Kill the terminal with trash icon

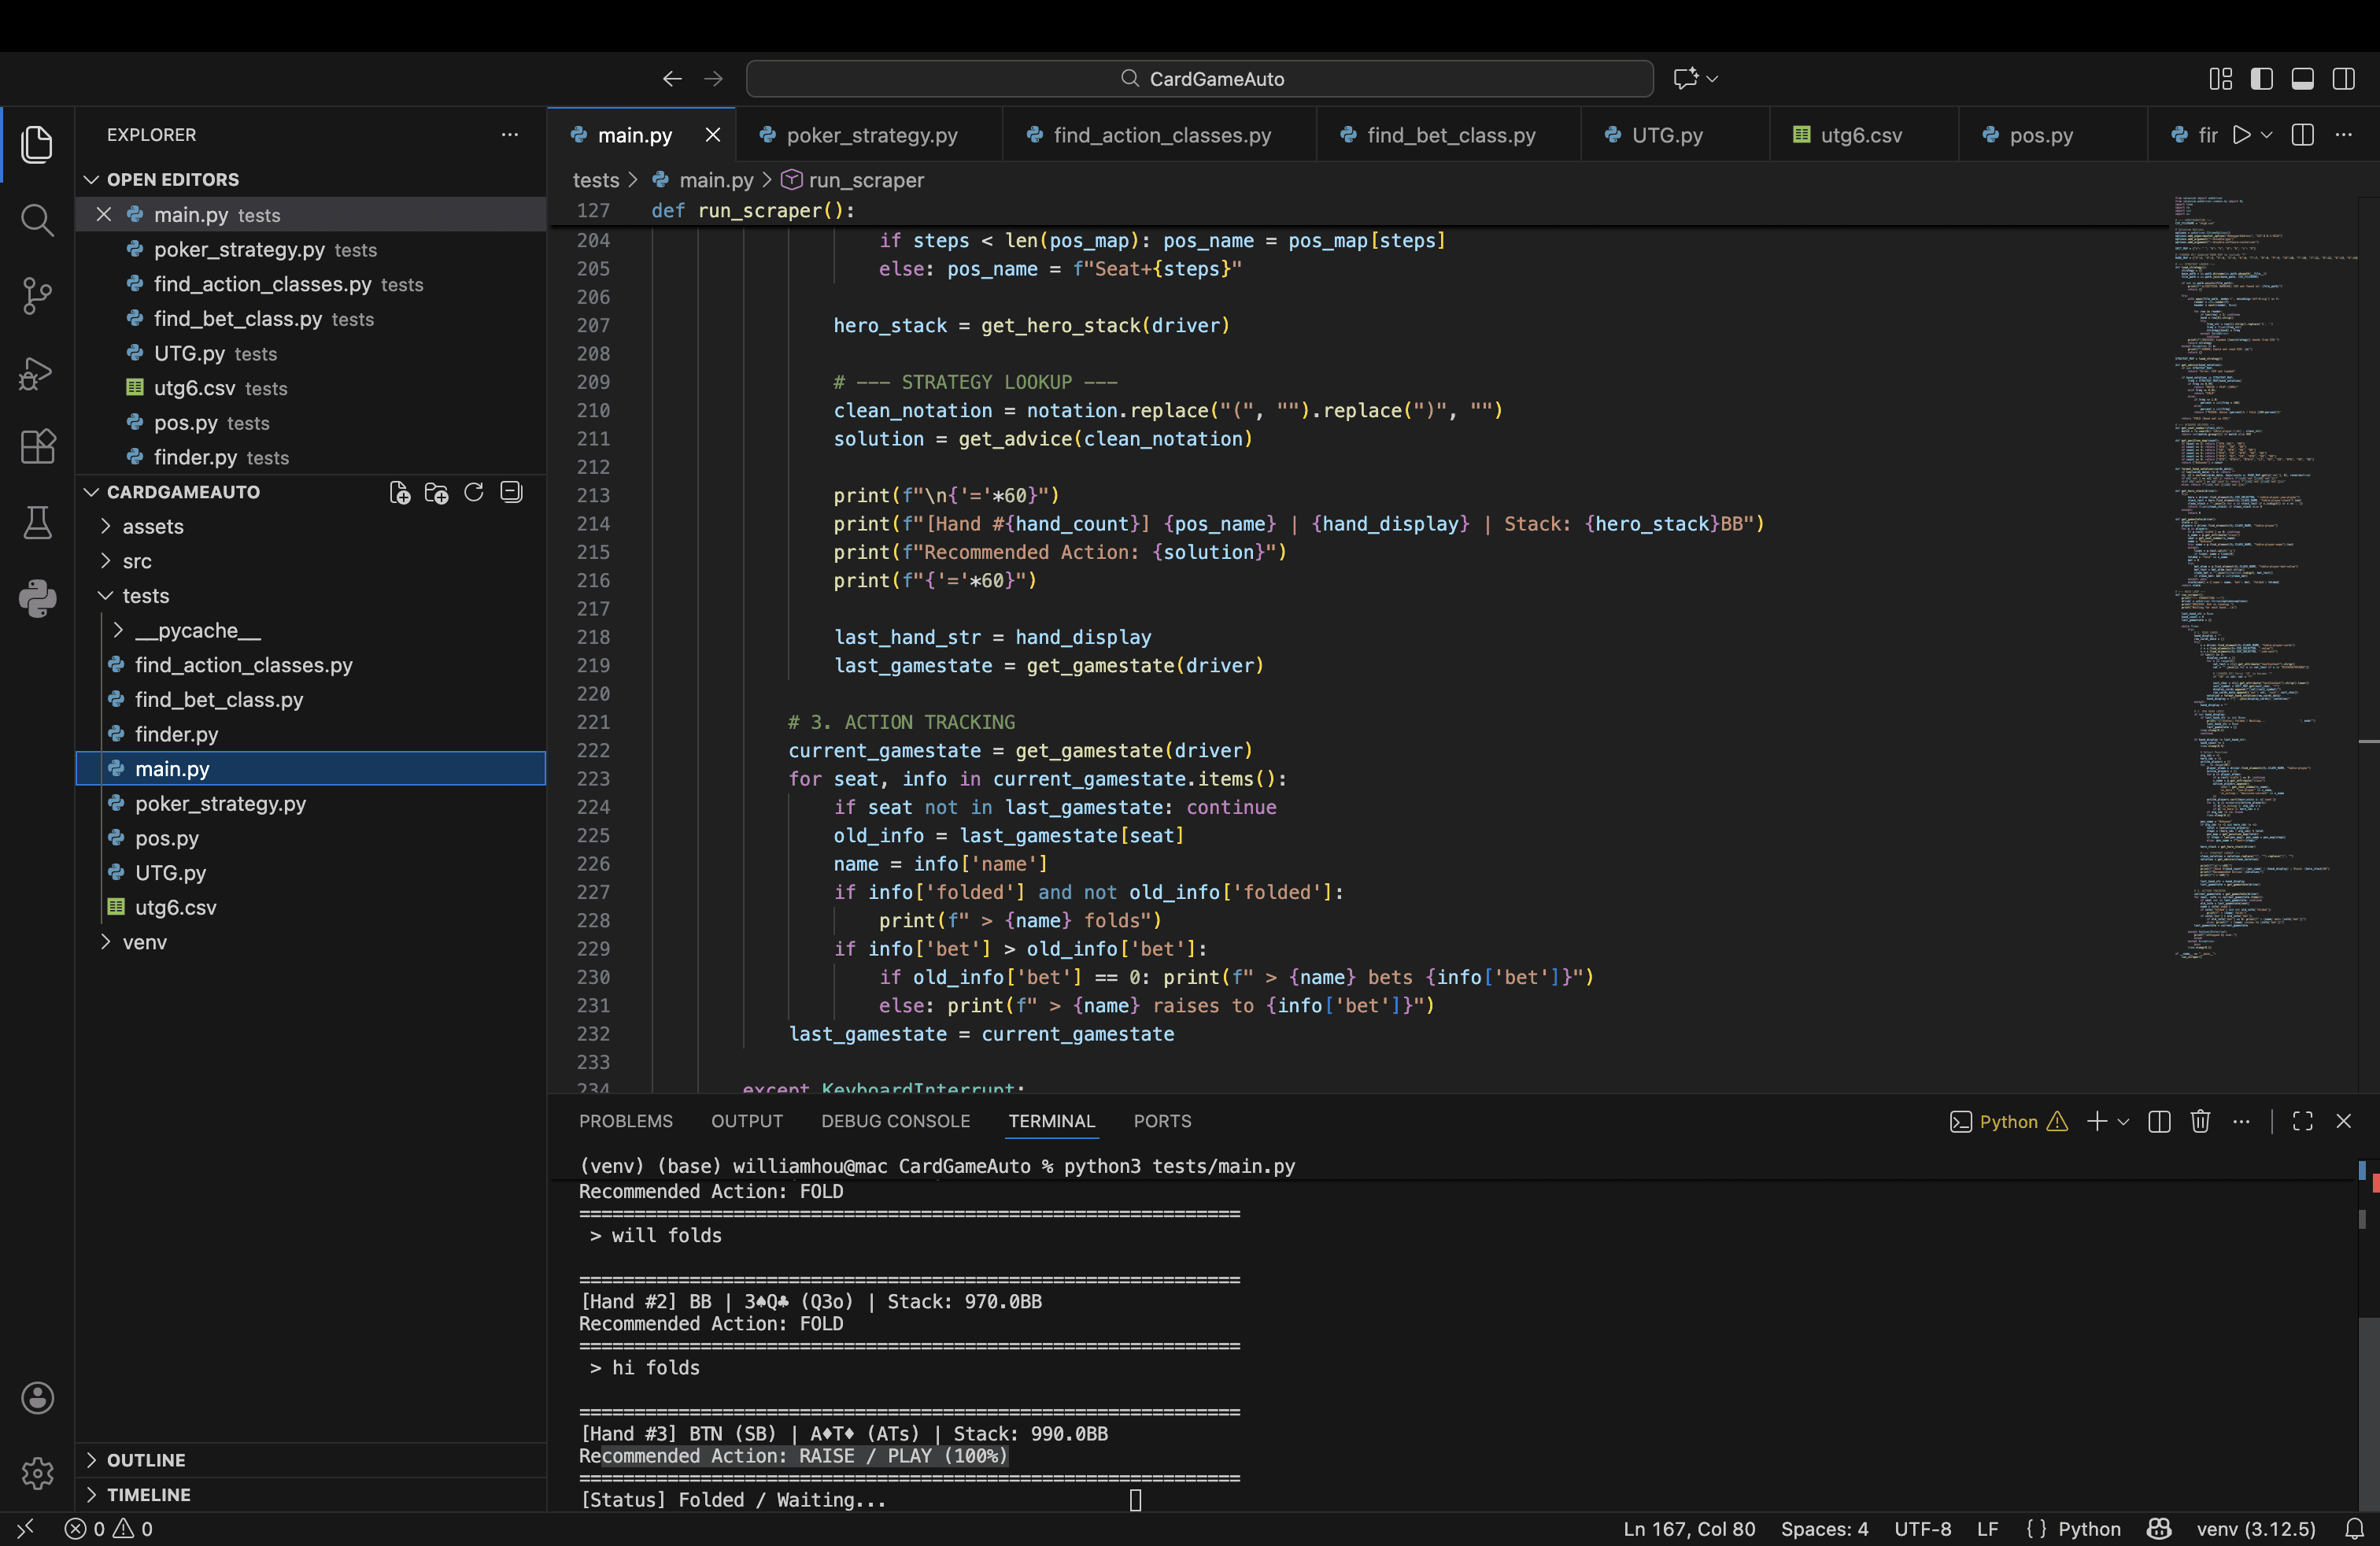point(2200,1121)
